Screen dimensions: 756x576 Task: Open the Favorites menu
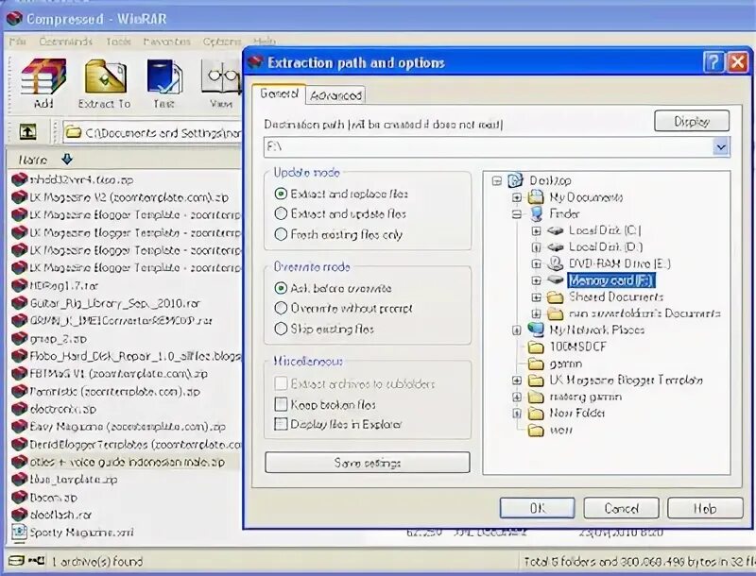point(167,42)
